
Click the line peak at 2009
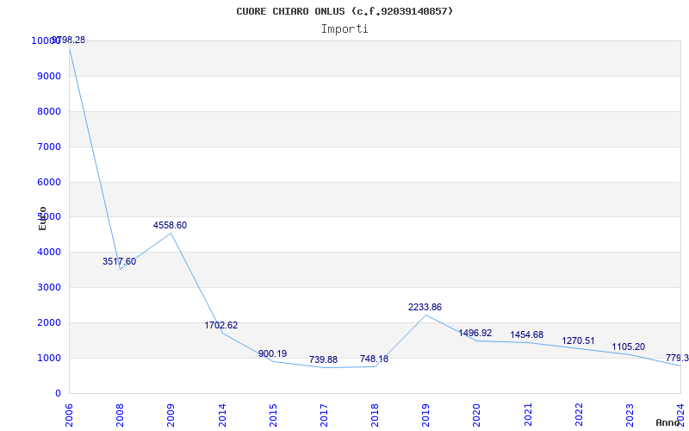(x=171, y=233)
